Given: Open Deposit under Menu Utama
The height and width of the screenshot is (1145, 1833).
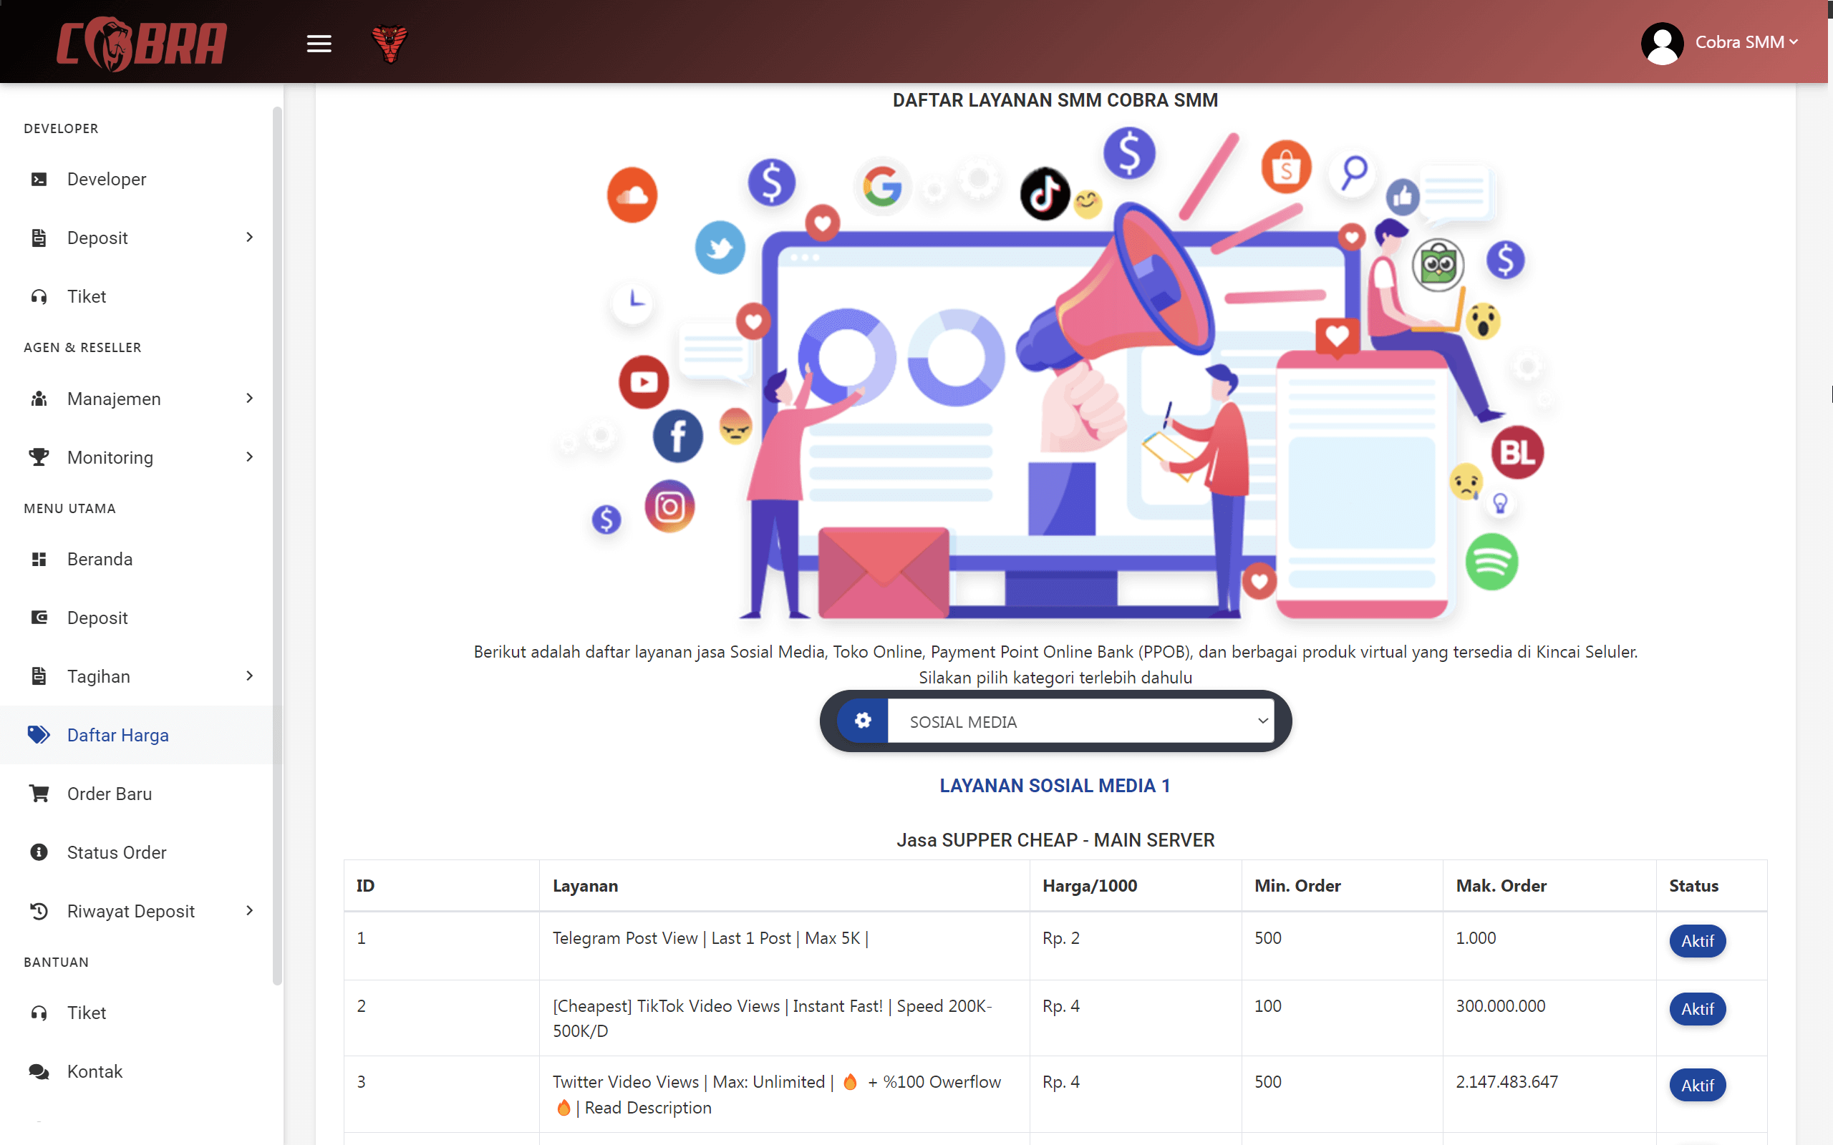Looking at the screenshot, I should [97, 618].
